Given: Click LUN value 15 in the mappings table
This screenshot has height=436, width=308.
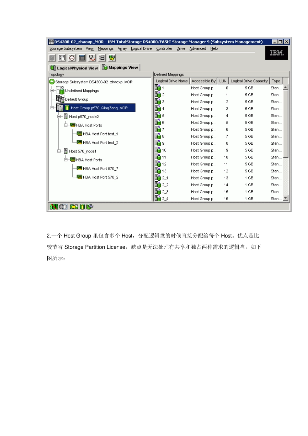Looking at the screenshot, I should 226,192.
